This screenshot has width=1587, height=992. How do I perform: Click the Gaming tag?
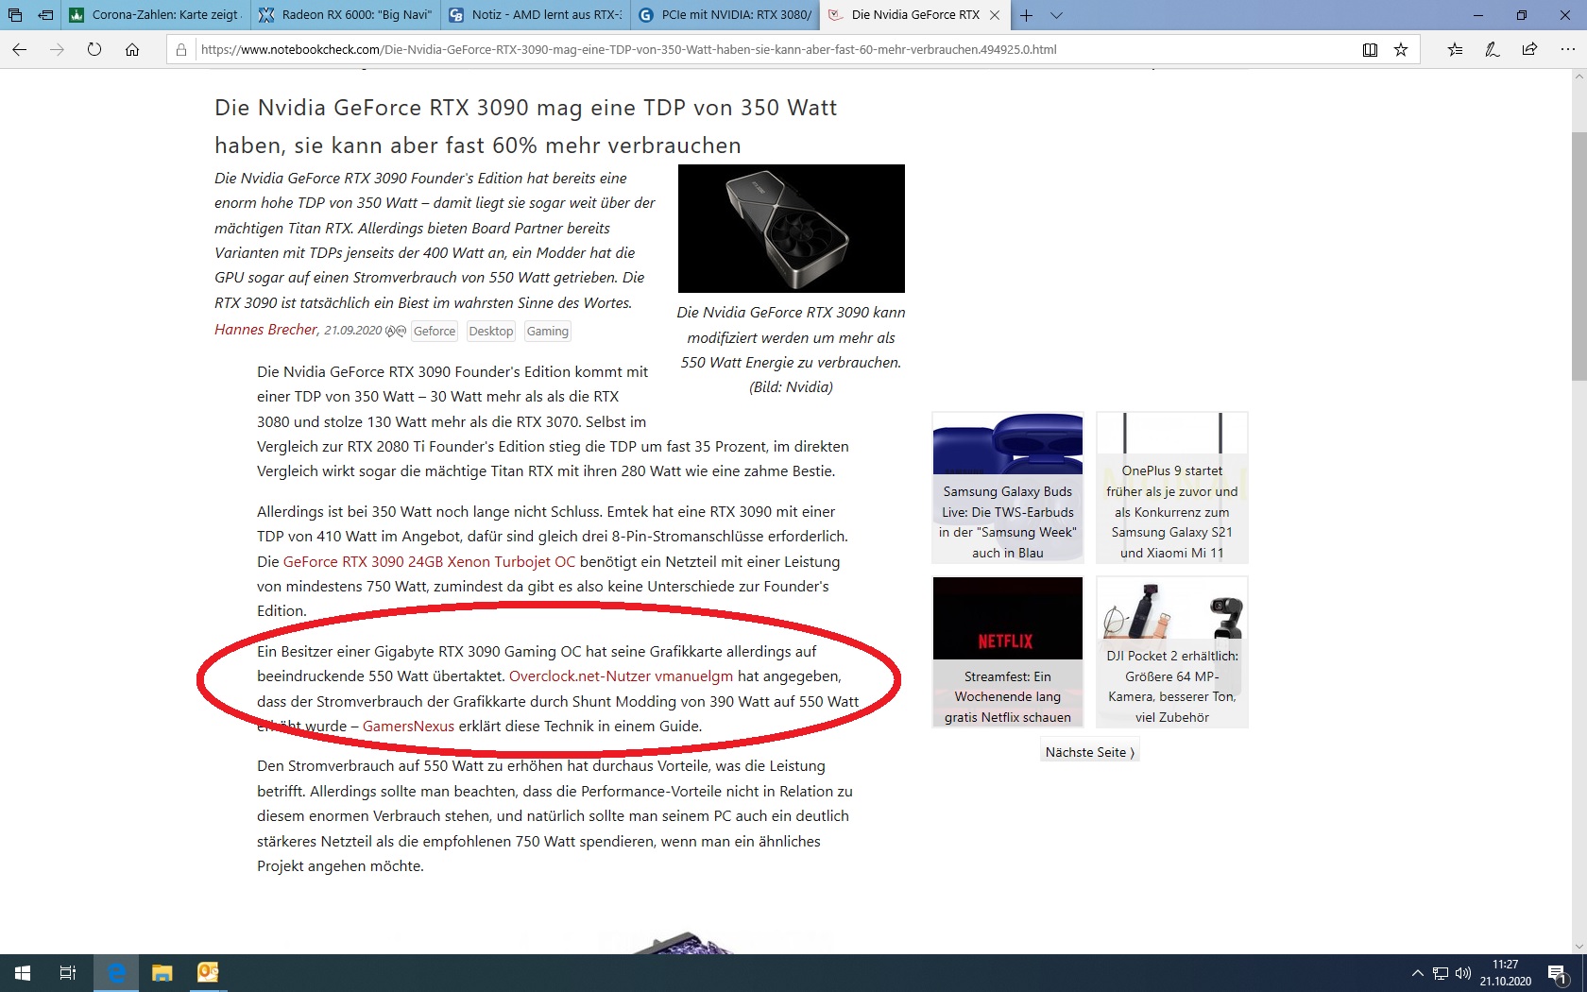click(548, 331)
